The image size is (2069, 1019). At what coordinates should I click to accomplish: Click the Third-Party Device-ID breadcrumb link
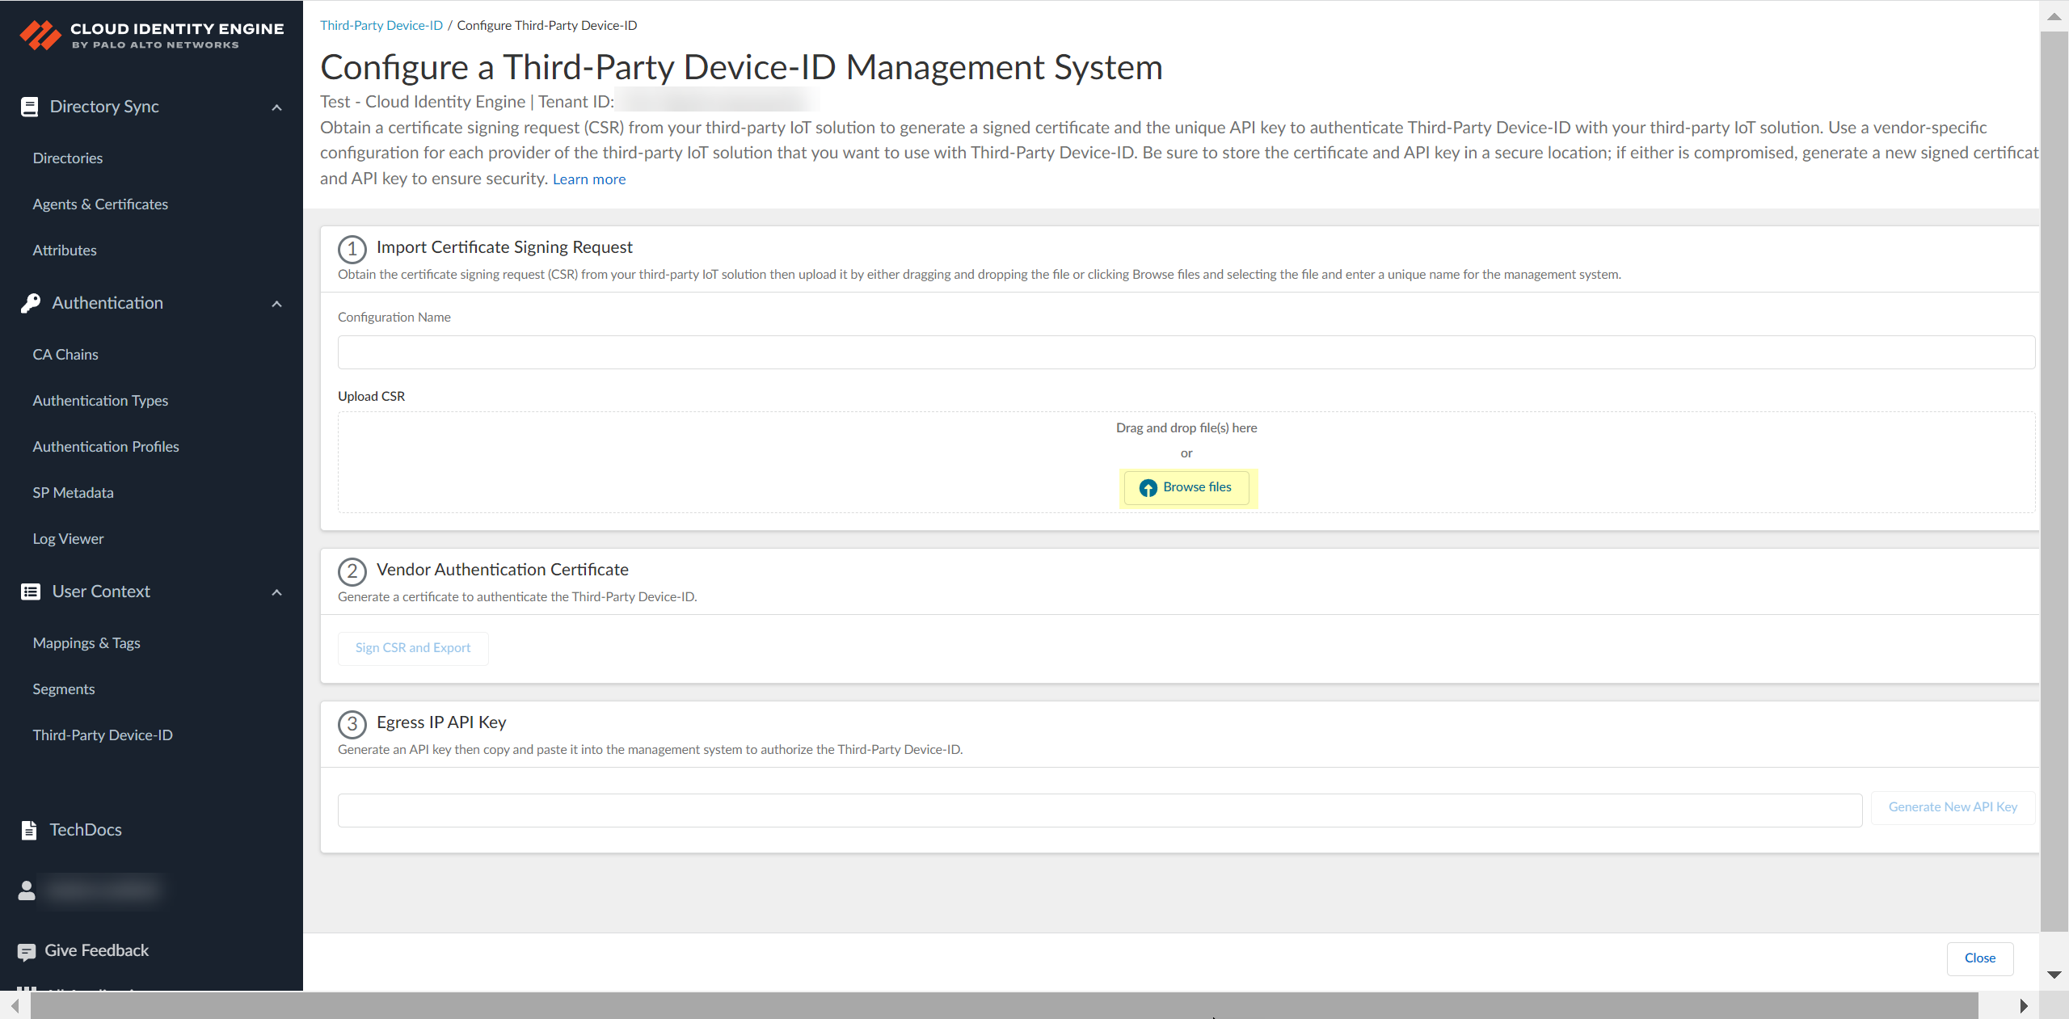click(381, 25)
